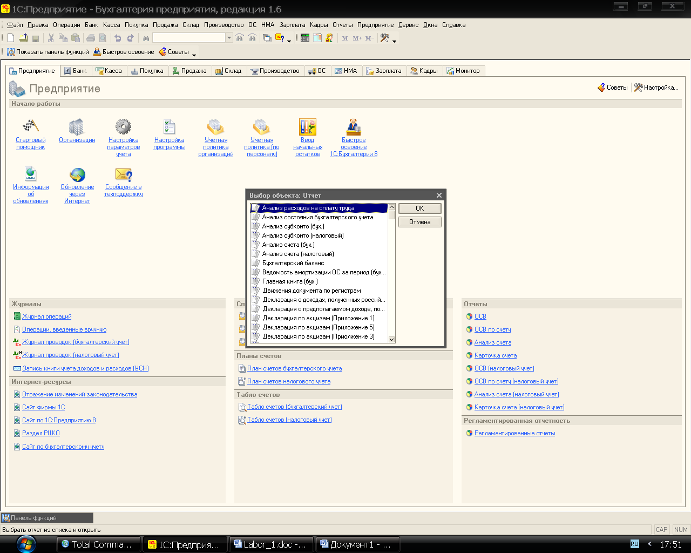
Task: Select Бухгалтерский баланс in report list
Action: click(319, 263)
